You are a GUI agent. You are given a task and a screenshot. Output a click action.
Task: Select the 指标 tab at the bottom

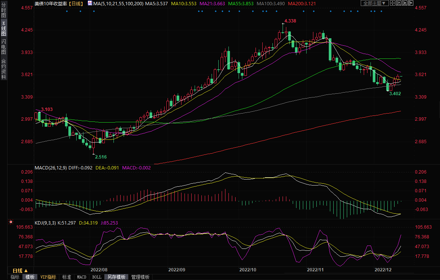pos(15,277)
